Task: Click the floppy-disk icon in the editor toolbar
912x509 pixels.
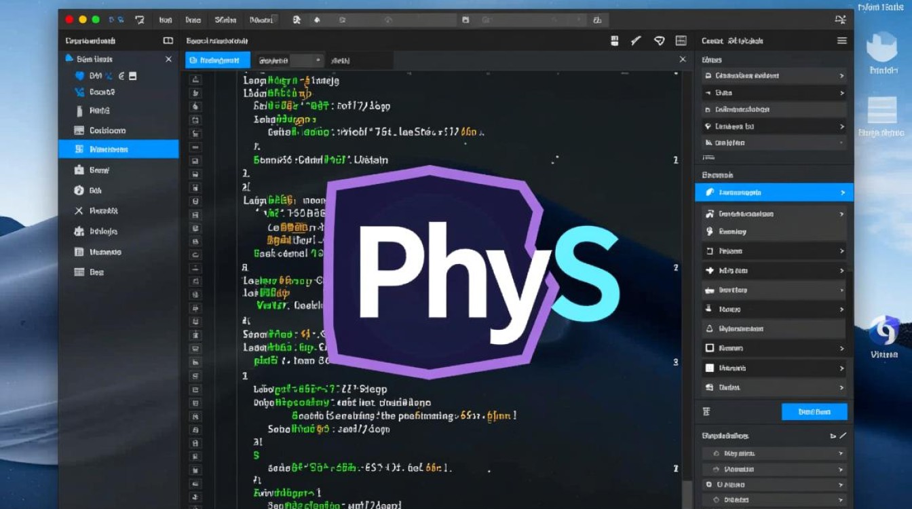Action: [615, 41]
